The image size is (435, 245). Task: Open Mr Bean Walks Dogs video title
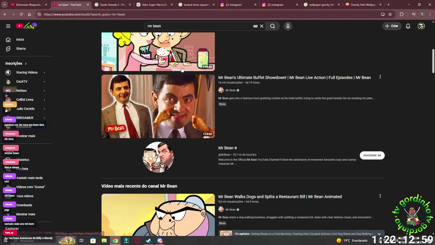(x=280, y=196)
